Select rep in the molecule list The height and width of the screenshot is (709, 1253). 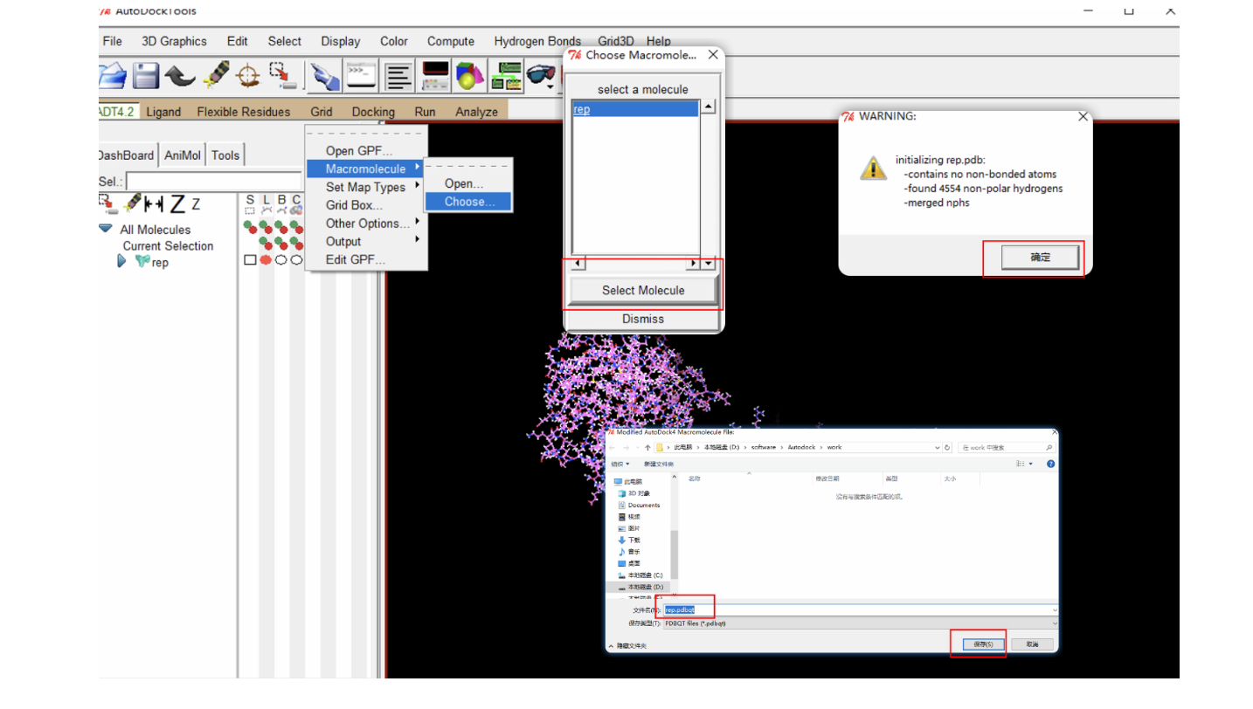pyautogui.click(x=636, y=109)
